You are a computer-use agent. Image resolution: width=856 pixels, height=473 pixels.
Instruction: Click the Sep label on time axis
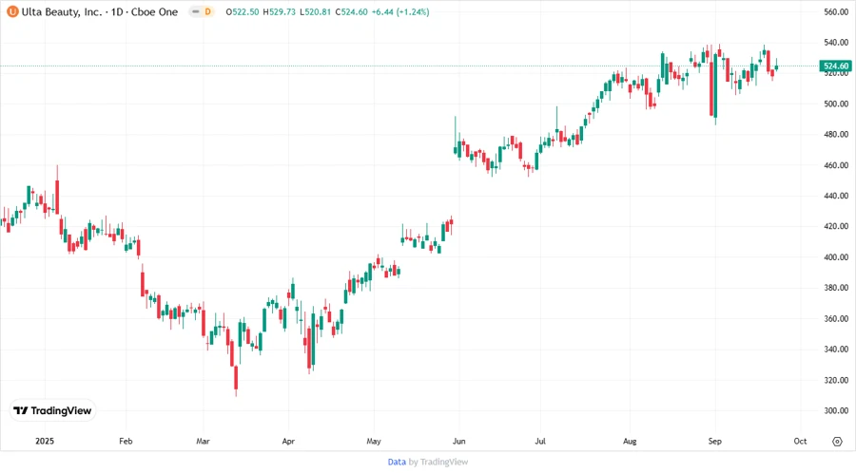[x=714, y=441]
